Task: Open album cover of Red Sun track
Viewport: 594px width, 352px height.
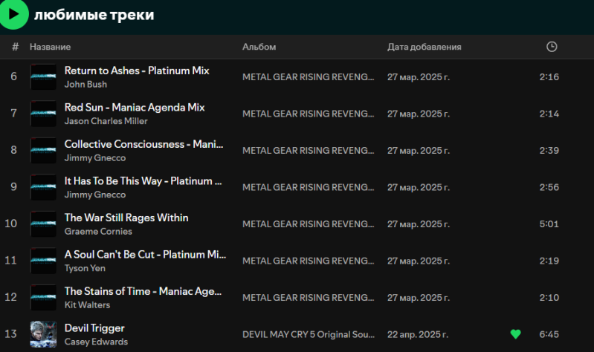Action: tap(43, 114)
